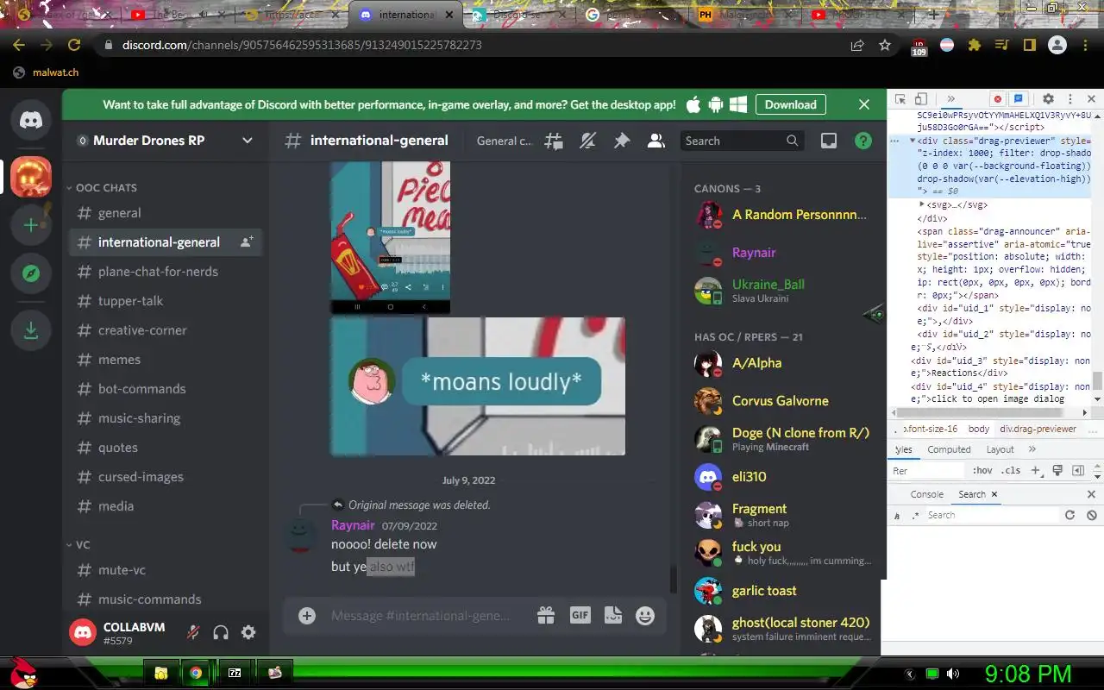Open the memes channel
This screenshot has width=1104, height=690.
pos(166,360)
